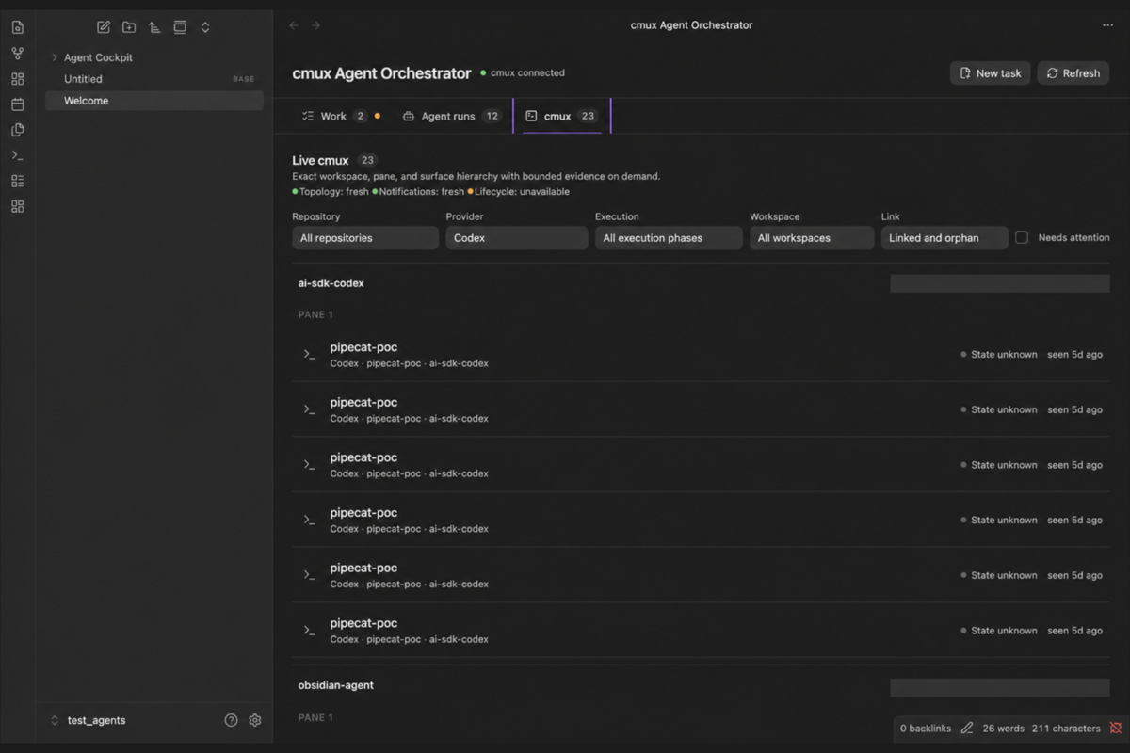This screenshot has height=753, width=1130.
Task: Change the file explorer sort order
Action: pos(154,27)
